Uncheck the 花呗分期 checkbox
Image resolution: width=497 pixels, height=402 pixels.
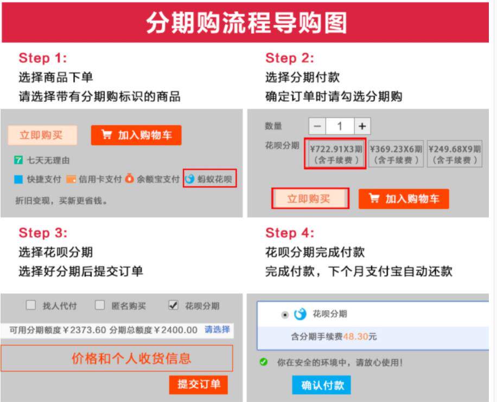coord(174,305)
